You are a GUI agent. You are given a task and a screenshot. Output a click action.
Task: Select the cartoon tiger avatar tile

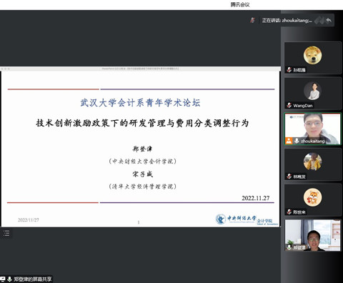click(313, 199)
